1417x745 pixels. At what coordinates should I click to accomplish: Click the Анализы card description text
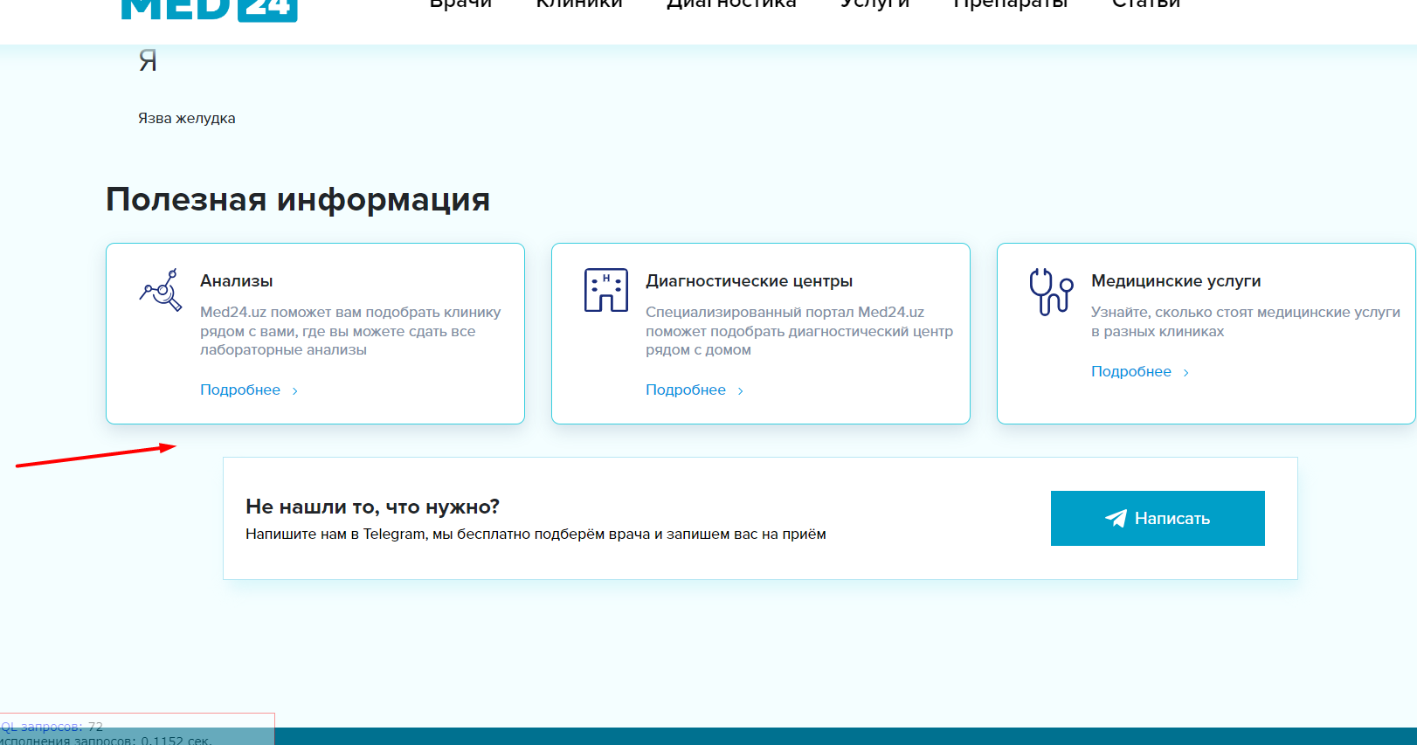coord(350,331)
